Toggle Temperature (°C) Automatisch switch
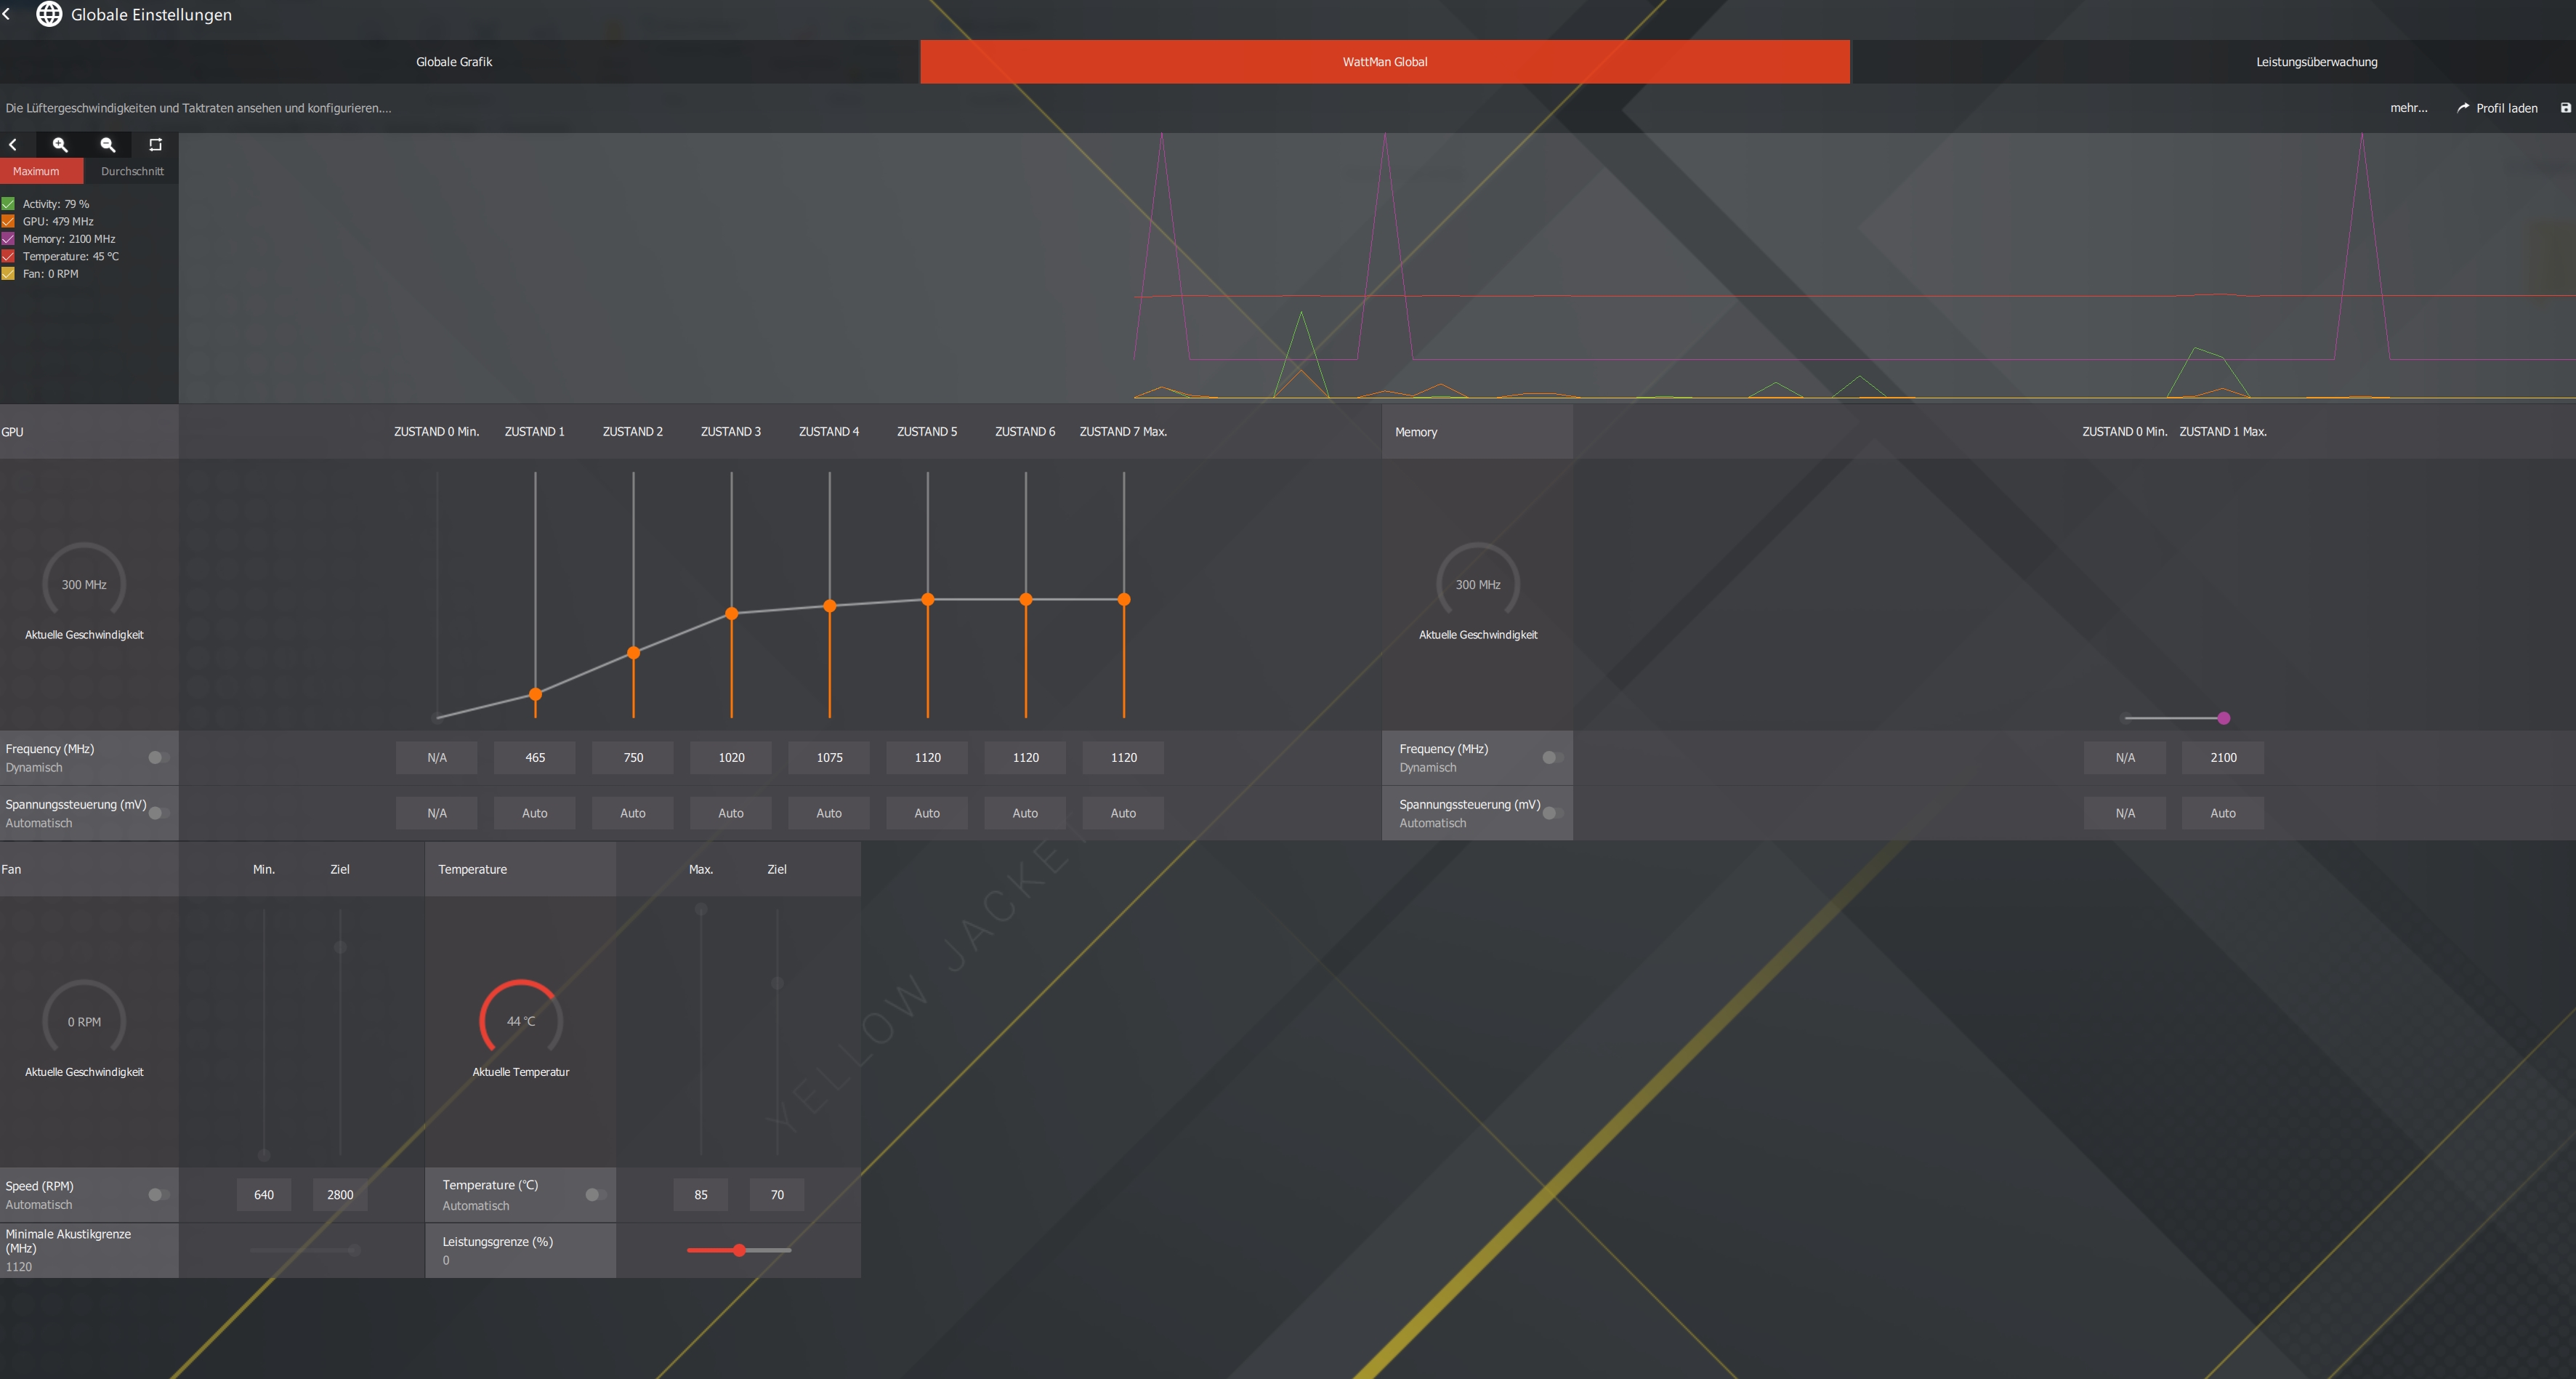Viewport: 2576px width, 1379px height. pyautogui.click(x=595, y=1195)
